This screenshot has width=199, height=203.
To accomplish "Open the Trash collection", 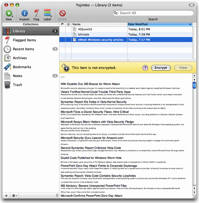I will click(x=31, y=85).
